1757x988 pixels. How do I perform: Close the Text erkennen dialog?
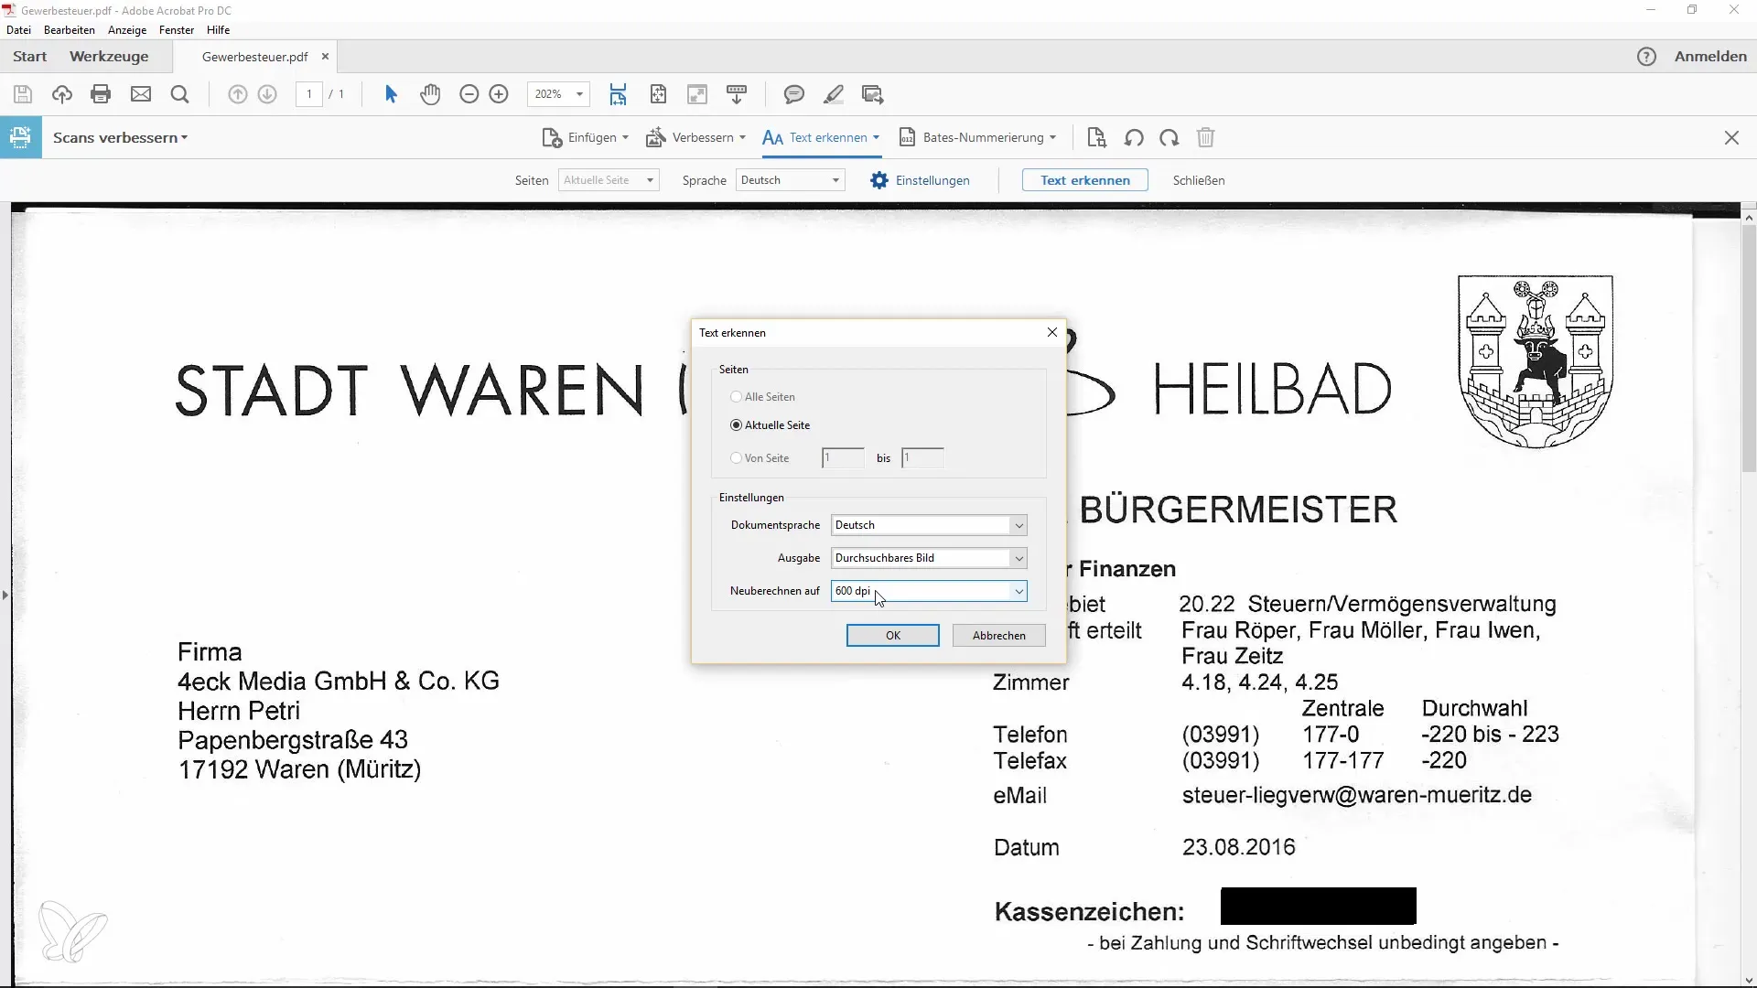tap(1052, 333)
